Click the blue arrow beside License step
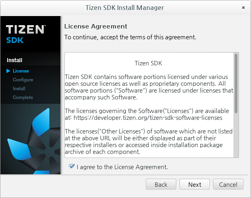Viewport: 251px width, 198px height. (x=8, y=71)
